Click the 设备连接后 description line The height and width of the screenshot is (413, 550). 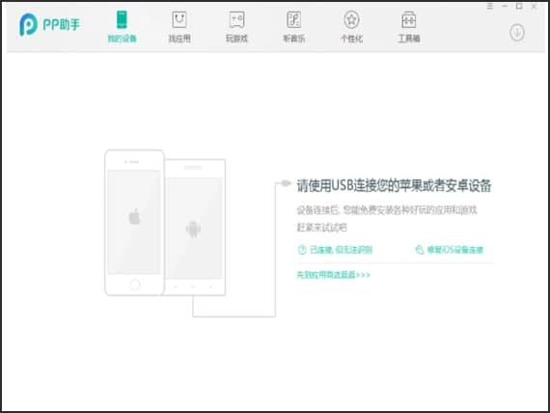coord(387,209)
